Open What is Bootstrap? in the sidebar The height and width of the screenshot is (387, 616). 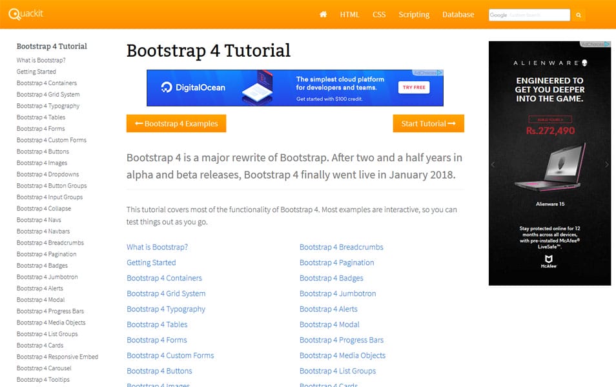[x=41, y=60]
